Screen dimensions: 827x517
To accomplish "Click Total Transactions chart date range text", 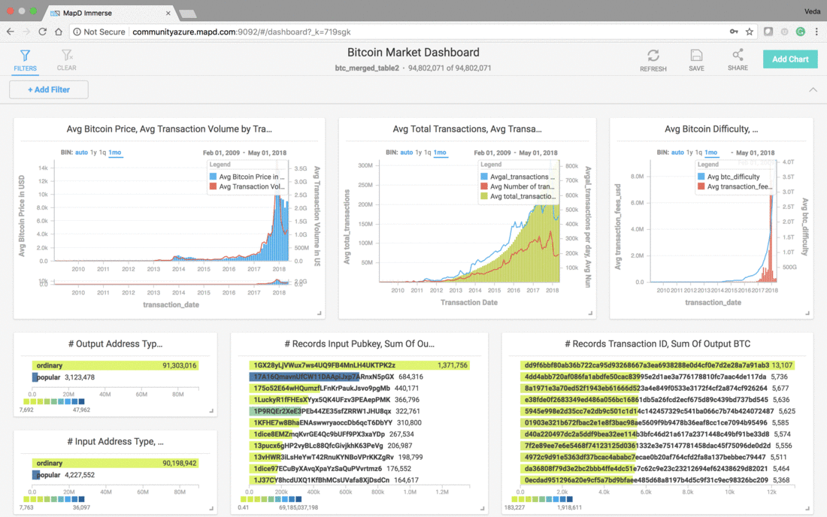I will click(515, 153).
